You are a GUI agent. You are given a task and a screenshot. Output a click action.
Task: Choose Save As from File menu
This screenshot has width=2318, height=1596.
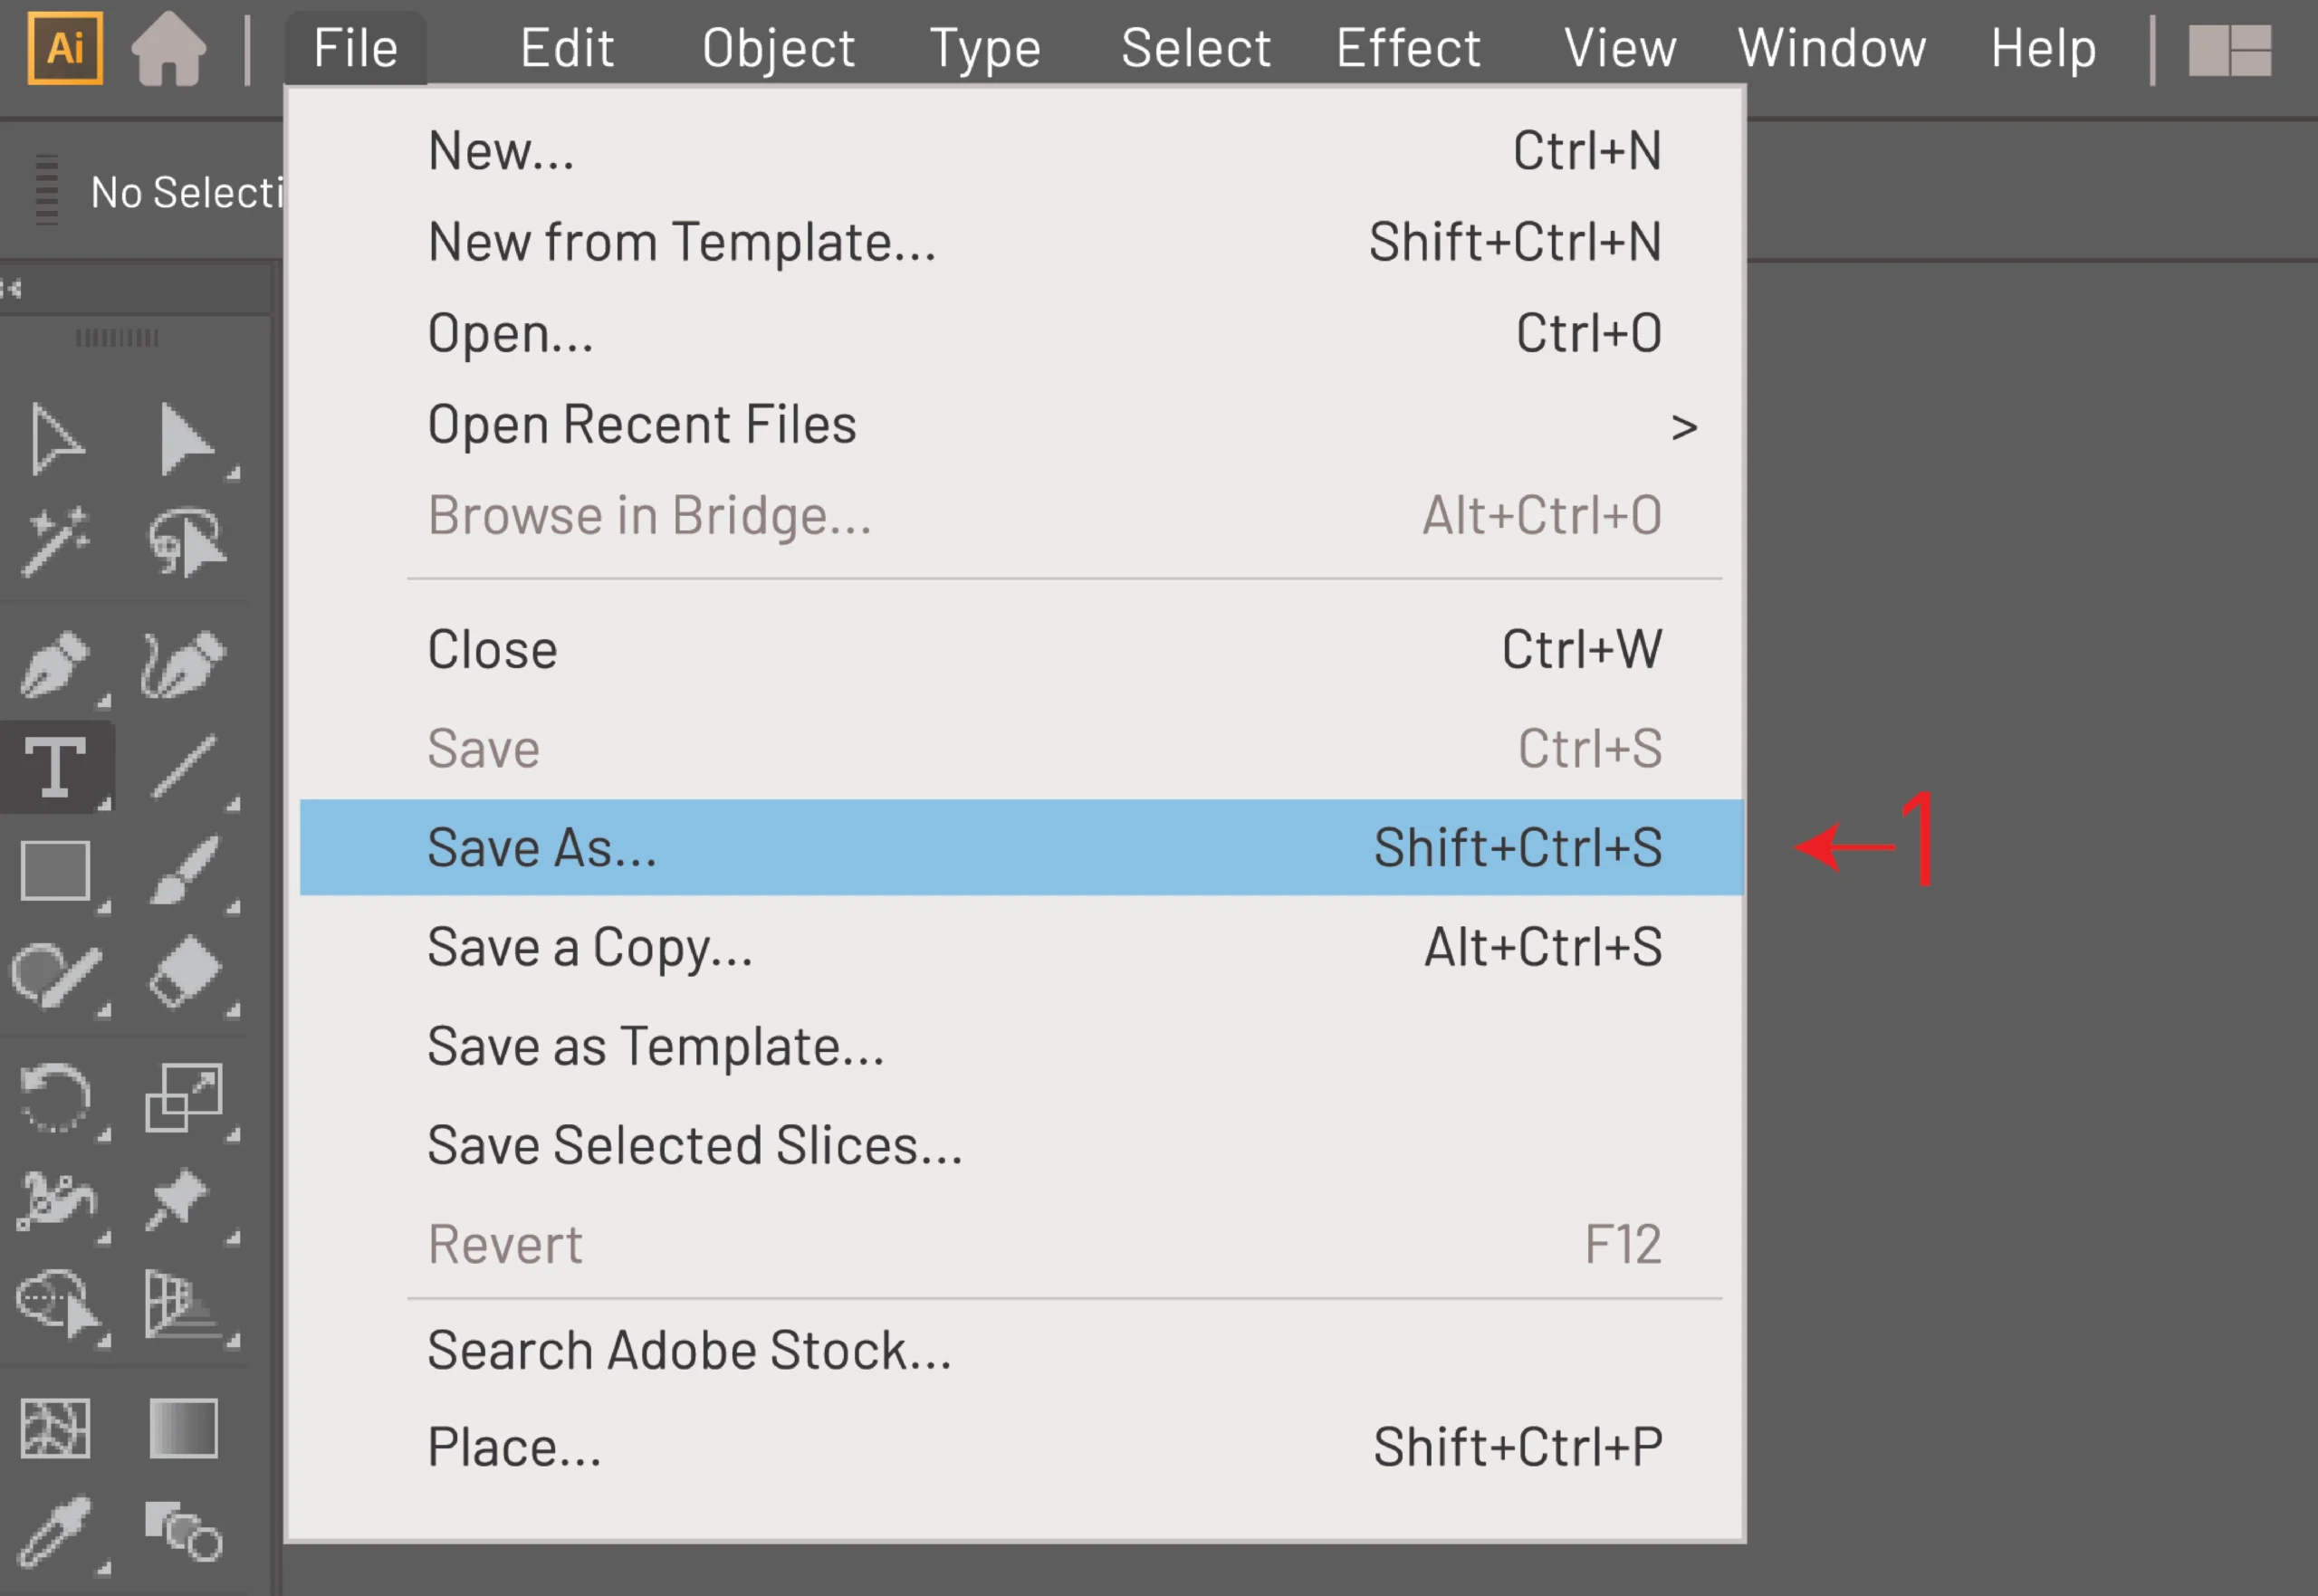1021,847
